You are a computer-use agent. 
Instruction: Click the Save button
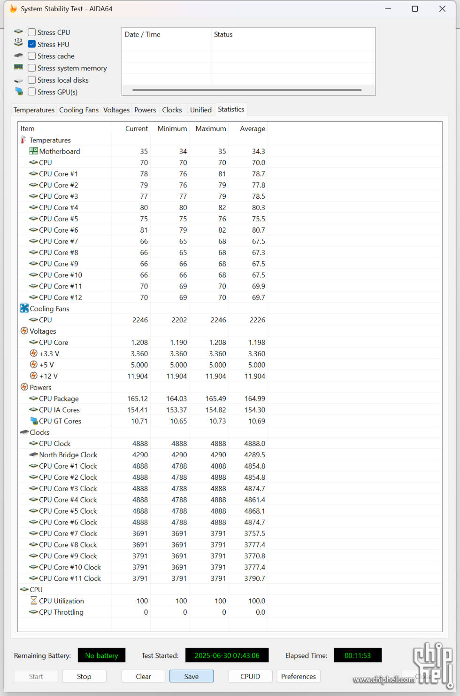coord(192,676)
